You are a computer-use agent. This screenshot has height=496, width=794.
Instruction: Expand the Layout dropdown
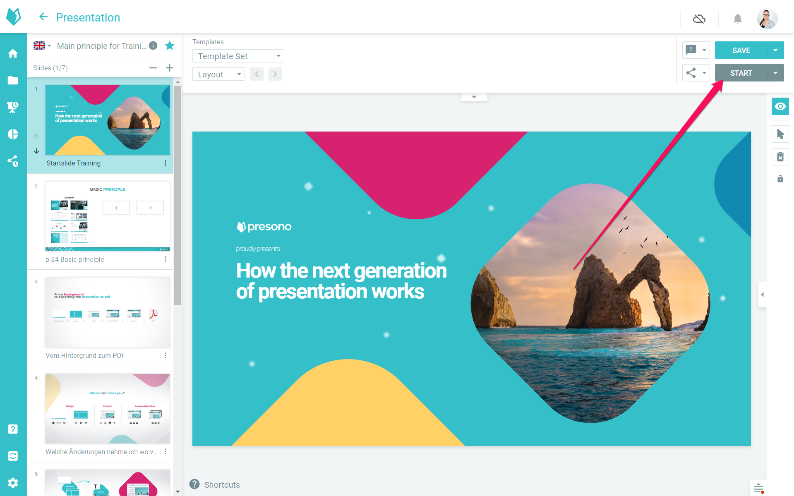218,74
